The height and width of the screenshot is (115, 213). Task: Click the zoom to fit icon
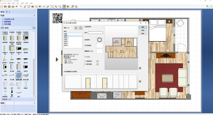tap(52, 6)
